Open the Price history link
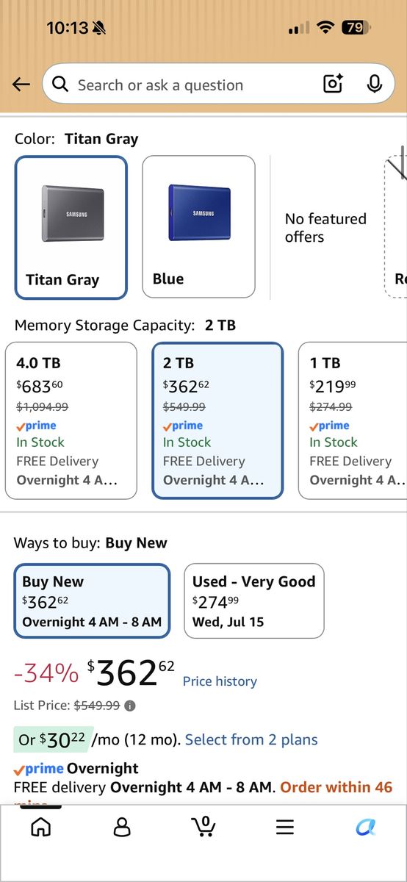 click(220, 681)
